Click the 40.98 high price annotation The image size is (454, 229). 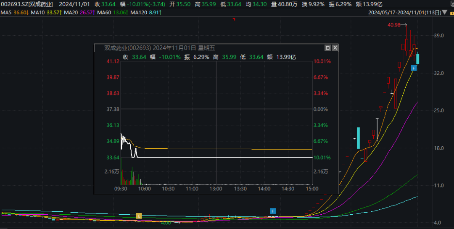(x=394, y=25)
